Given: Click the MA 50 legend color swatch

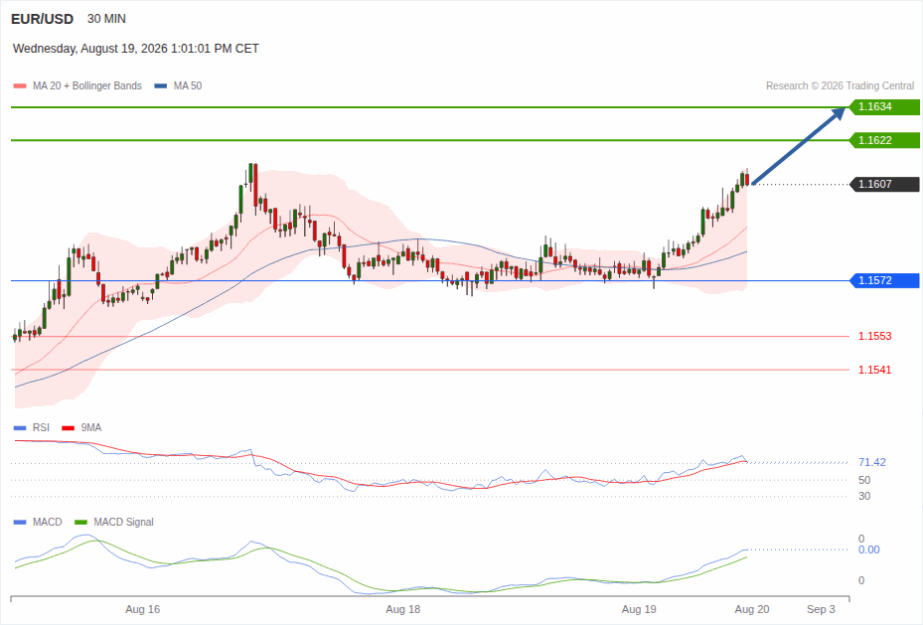Looking at the screenshot, I should 161,85.
